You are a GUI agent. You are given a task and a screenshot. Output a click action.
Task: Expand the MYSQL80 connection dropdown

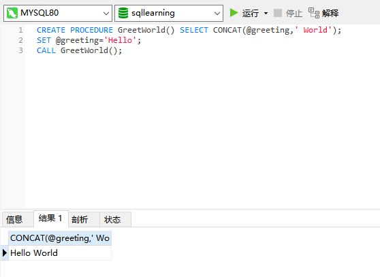tap(106, 13)
